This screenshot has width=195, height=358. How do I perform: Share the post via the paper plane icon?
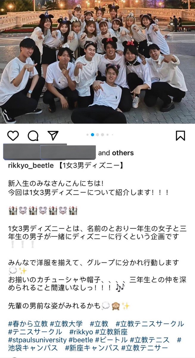tap(53, 136)
